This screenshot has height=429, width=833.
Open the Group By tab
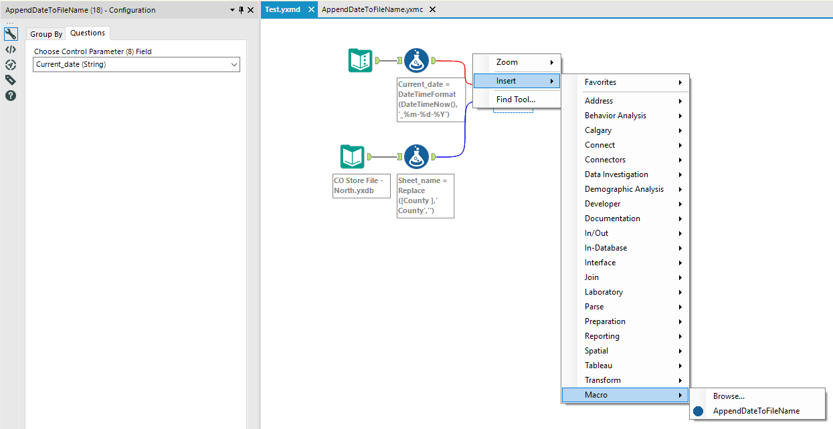click(x=46, y=33)
